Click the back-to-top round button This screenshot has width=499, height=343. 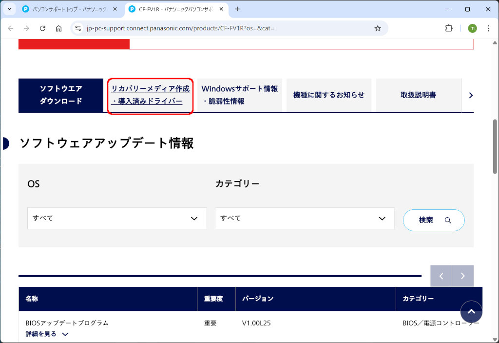[471, 312]
